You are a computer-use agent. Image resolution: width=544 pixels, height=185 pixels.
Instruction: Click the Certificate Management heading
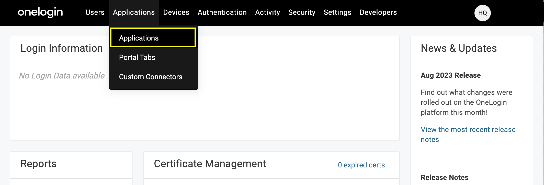tap(210, 164)
